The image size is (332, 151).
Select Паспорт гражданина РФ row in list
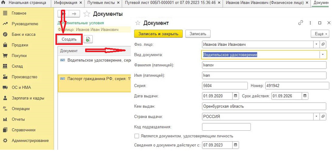95,83
